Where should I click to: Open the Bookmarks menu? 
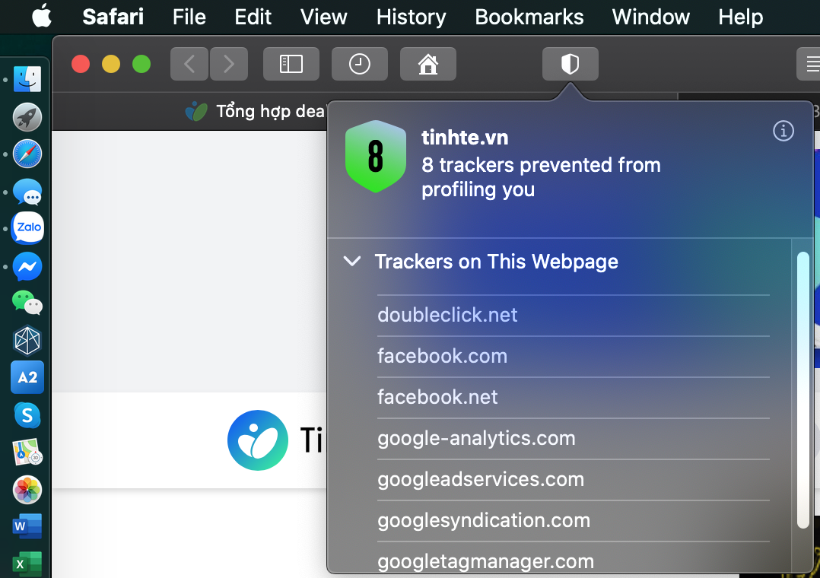pyautogui.click(x=529, y=17)
